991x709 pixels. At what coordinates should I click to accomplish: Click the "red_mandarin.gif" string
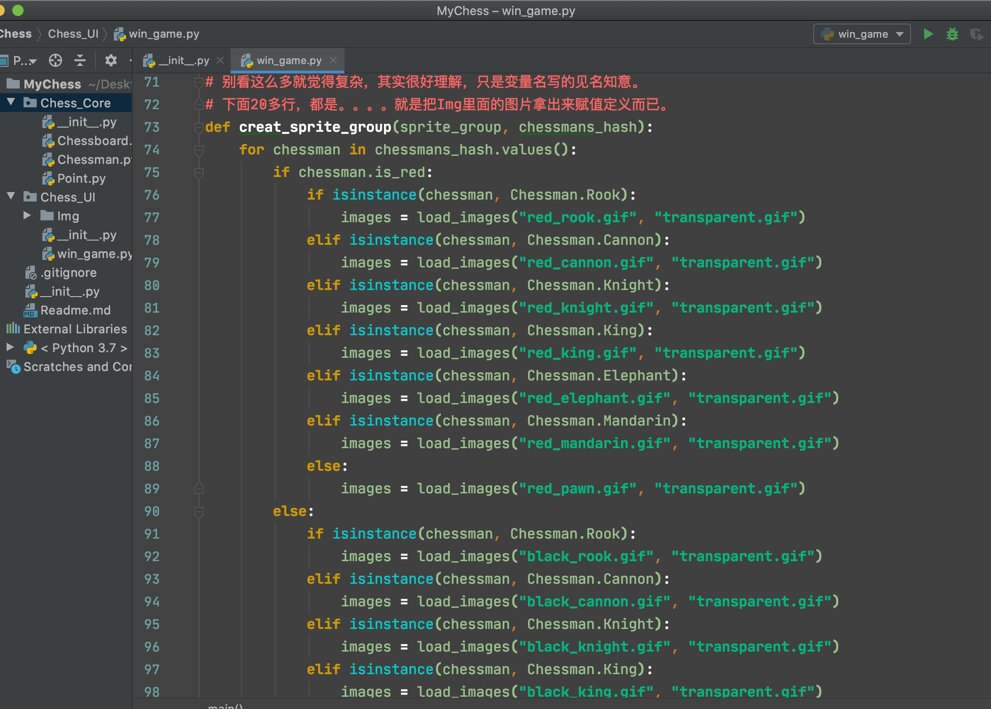pyautogui.click(x=595, y=443)
